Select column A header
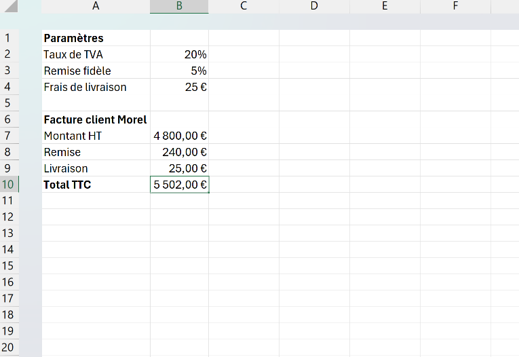 [96, 6]
